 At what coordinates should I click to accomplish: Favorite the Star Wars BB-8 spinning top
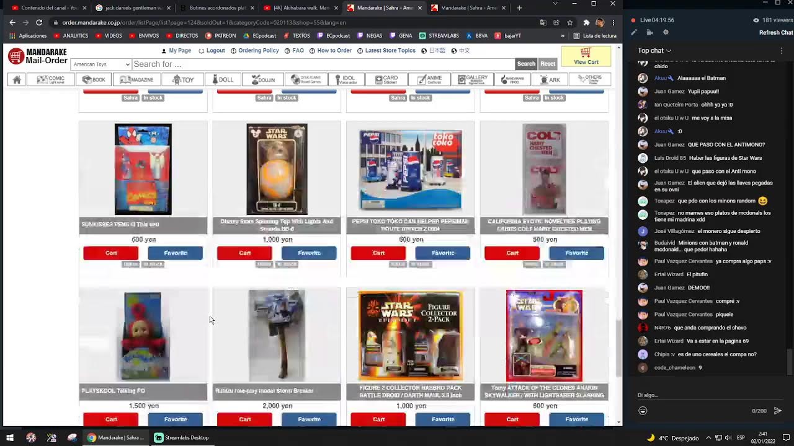pos(309,253)
